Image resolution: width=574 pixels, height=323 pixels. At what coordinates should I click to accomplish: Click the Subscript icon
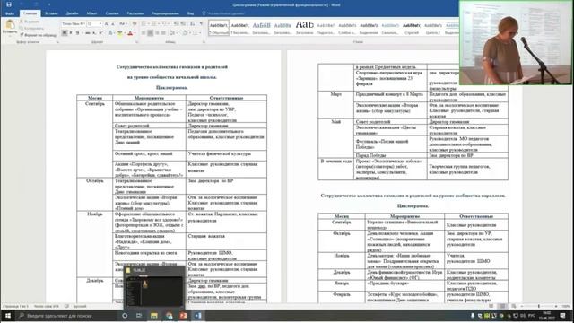pyautogui.click(x=94, y=33)
